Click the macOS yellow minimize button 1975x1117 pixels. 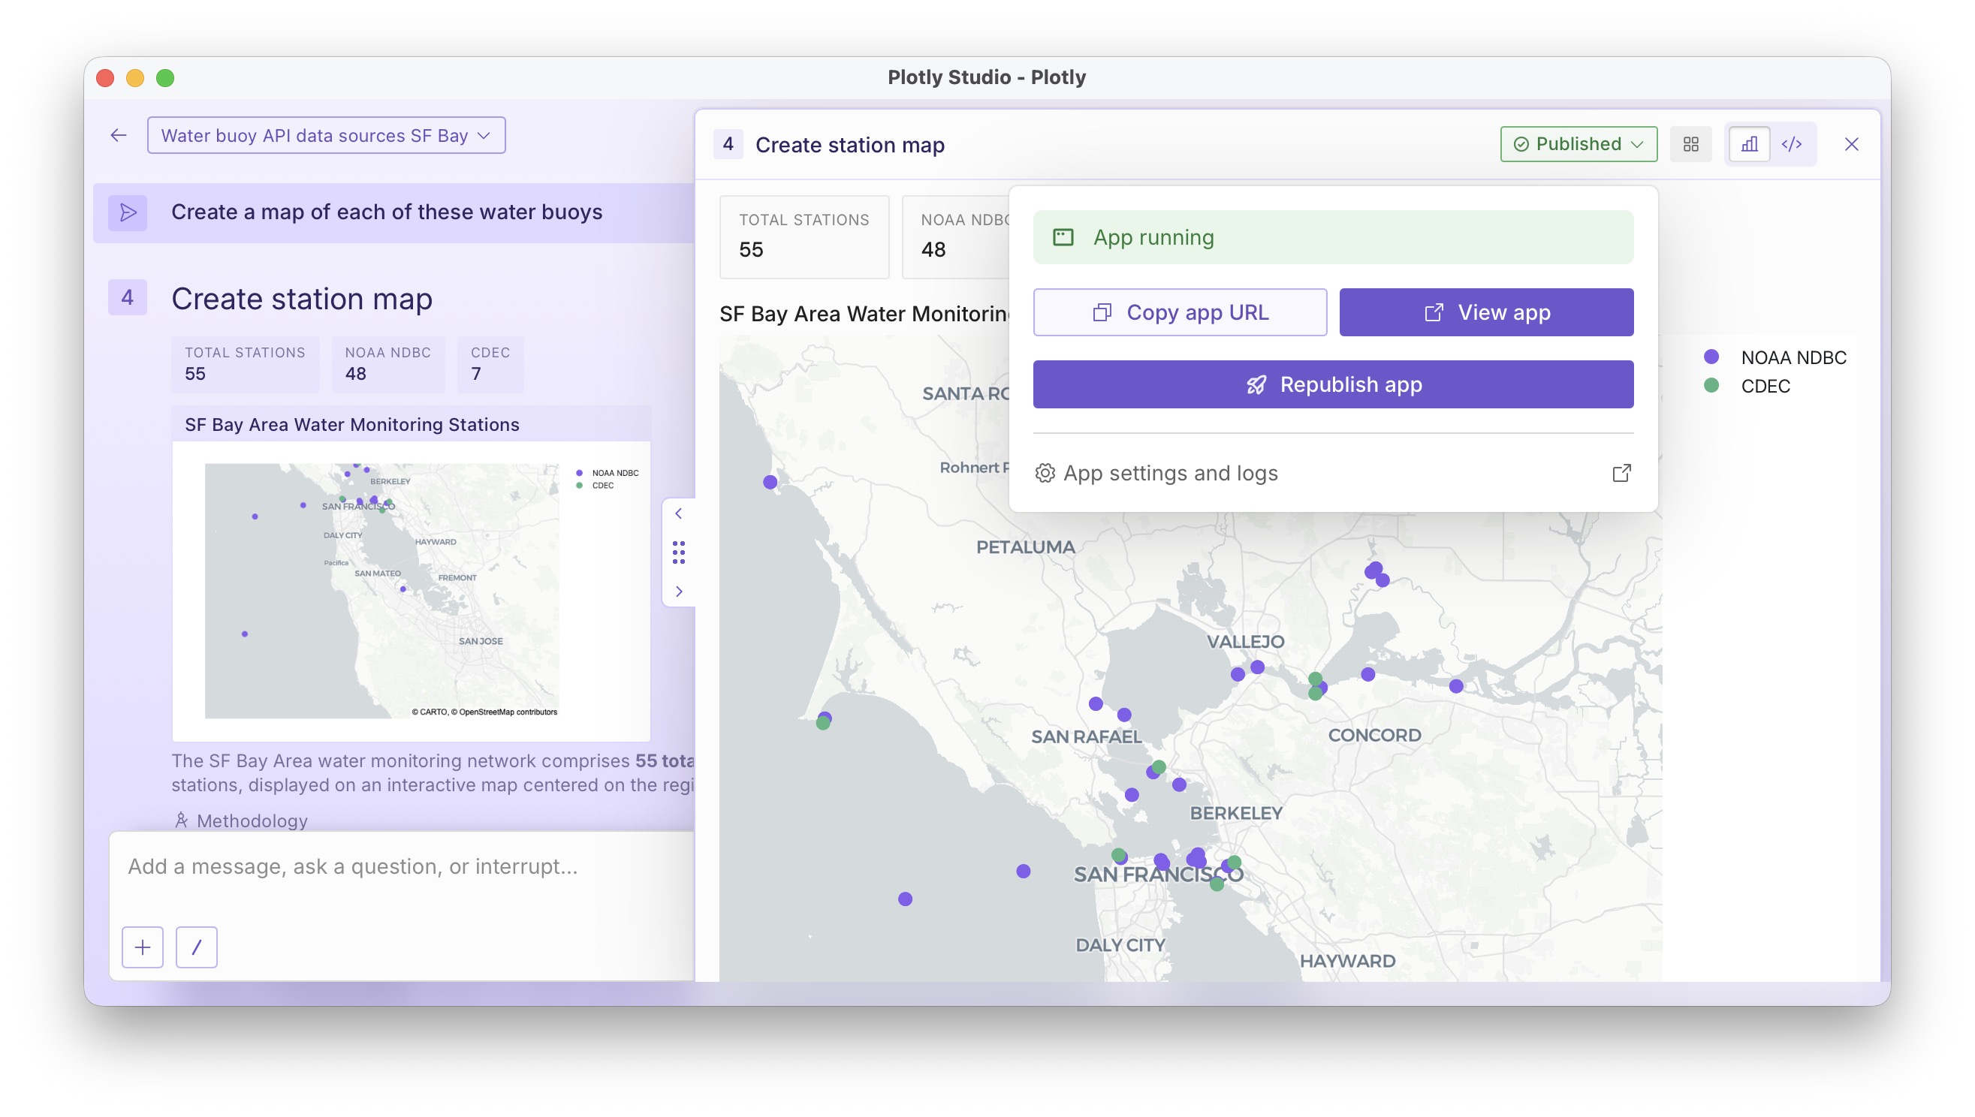[135, 78]
